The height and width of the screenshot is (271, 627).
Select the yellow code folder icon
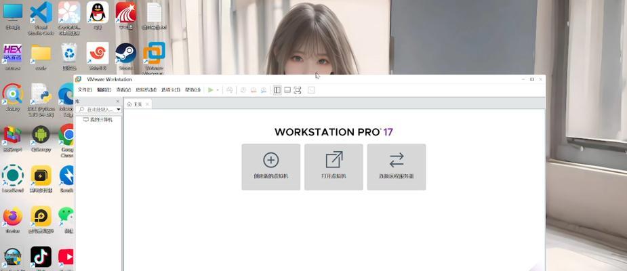pyautogui.click(x=41, y=57)
